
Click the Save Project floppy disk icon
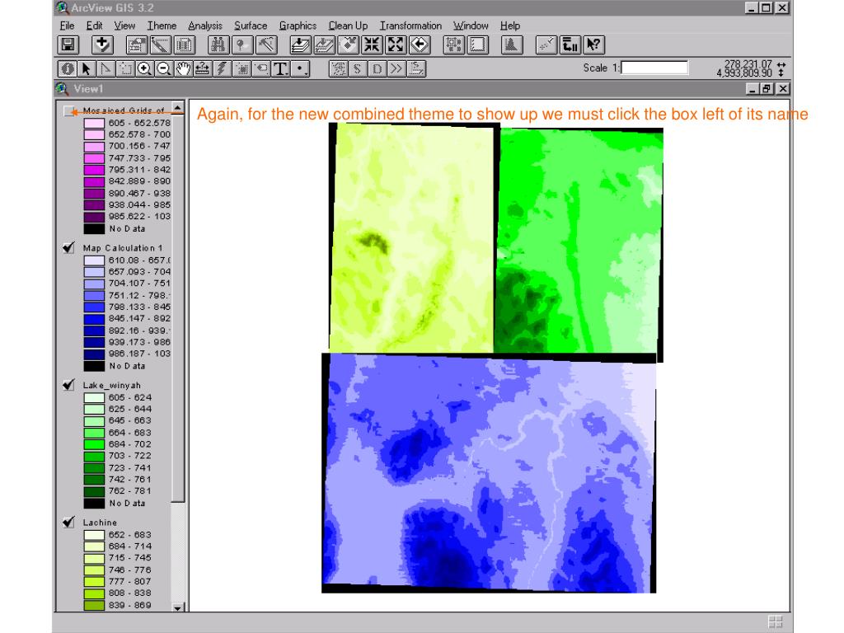[68, 45]
